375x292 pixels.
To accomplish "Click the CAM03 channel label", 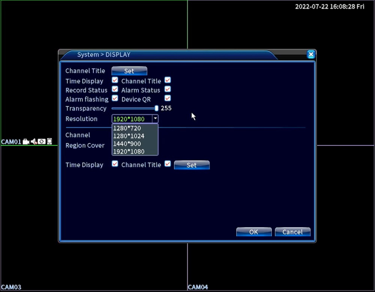I will 11,287.
